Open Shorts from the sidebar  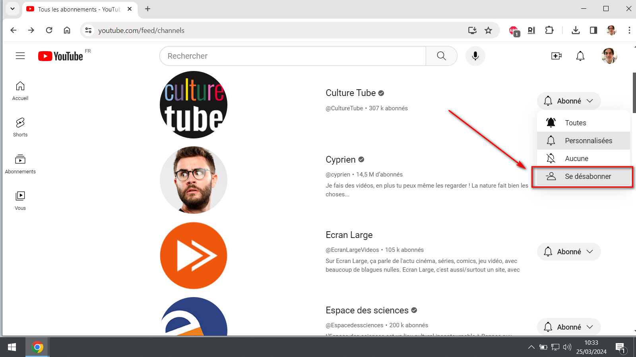pyautogui.click(x=20, y=127)
